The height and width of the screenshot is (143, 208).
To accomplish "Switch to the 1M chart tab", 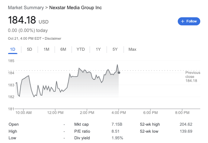I will 46,49.
